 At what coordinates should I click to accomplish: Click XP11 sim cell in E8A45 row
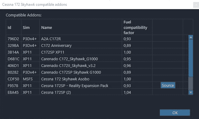point(27,92)
